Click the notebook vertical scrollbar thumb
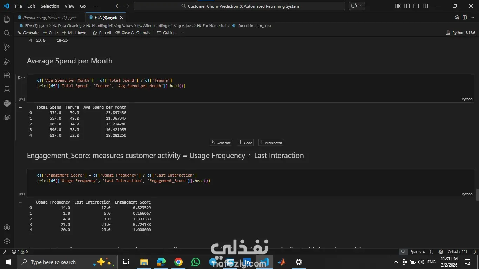Viewport: 479px width, 269px height. (x=477, y=195)
